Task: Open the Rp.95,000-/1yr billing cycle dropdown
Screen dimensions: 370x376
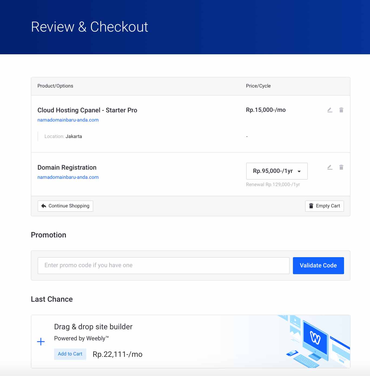Action: tap(277, 171)
